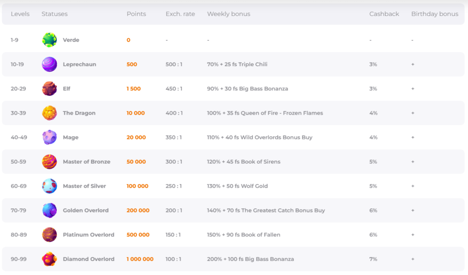This screenshot has height=275, width=468.
Task: Click the 1 000 000 points value
Action: 140,259
